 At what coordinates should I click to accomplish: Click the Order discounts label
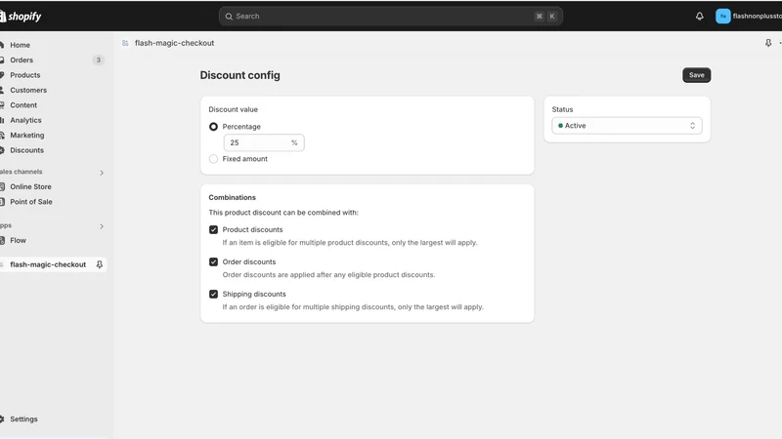[x=249, y=261]
